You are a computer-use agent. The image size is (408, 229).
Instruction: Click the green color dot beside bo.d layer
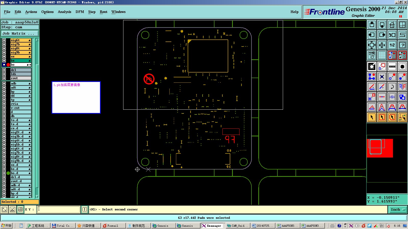pos(8,173)
